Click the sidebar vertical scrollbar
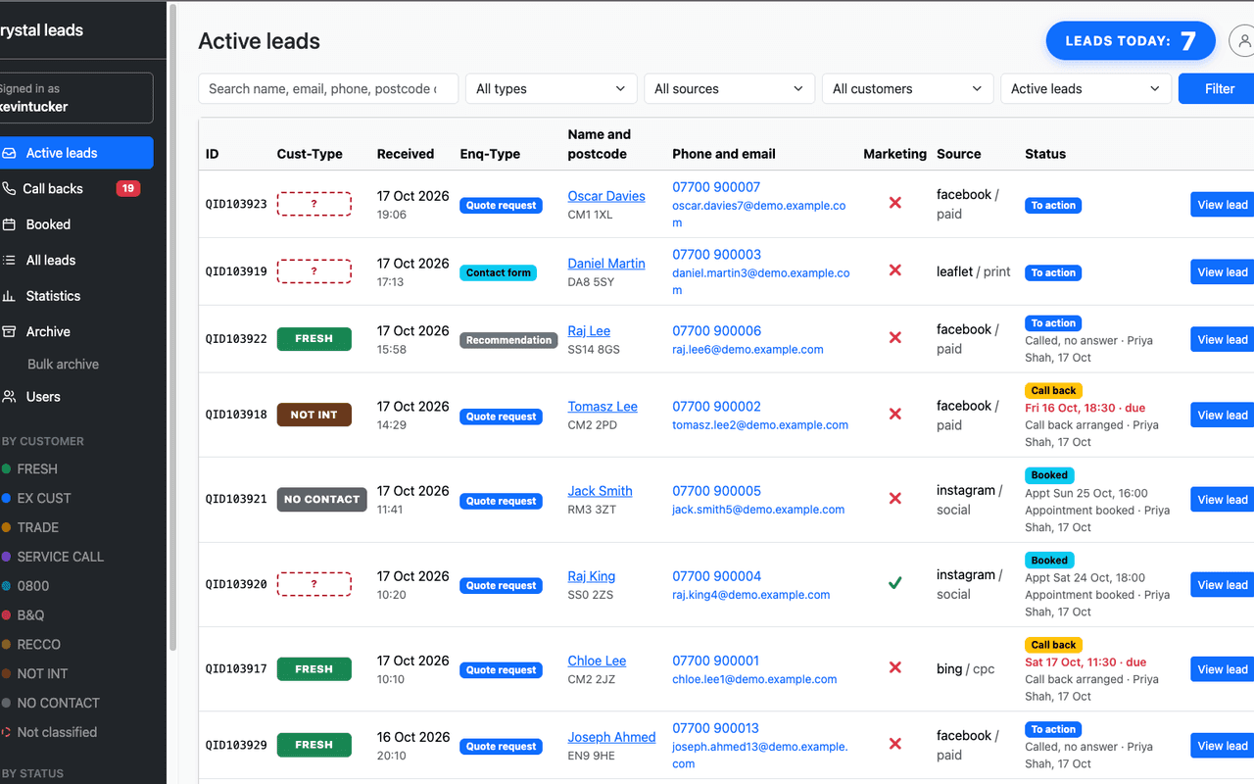1254x784 pixels. point(173,327)
